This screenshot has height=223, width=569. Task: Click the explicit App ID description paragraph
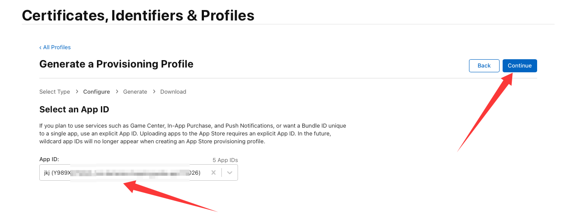click(192, 134)
